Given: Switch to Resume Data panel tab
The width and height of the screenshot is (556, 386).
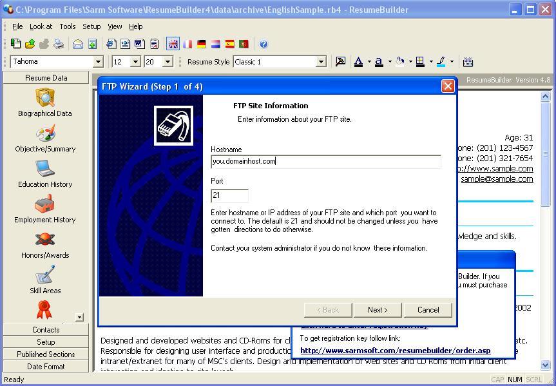Looking at the screenshot, I should [x=46, y=78].
